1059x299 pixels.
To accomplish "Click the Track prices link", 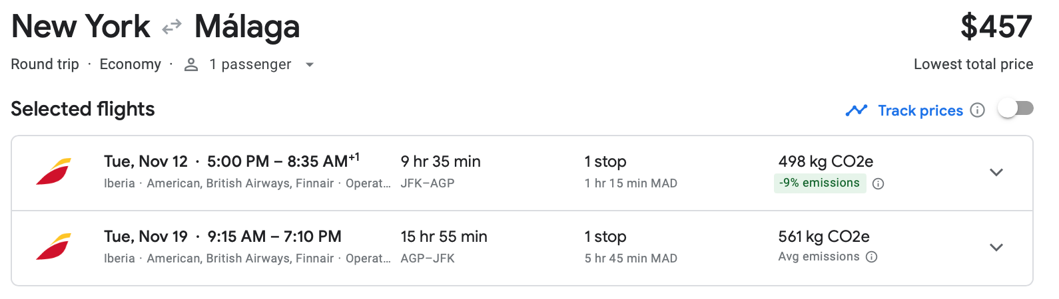I will [920, 110].
